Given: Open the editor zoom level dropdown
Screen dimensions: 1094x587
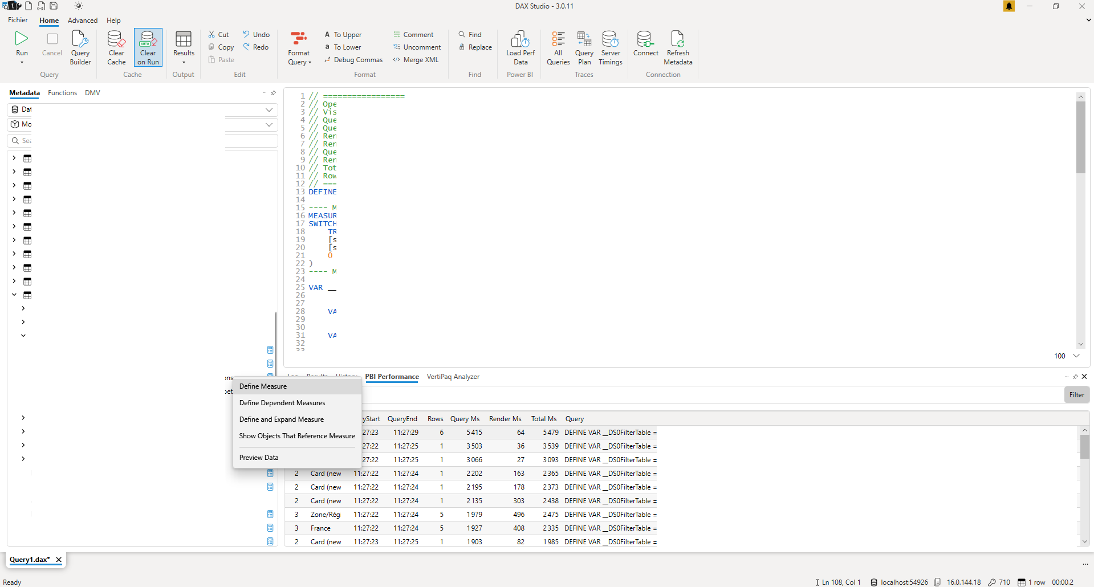Looking at the screenshot, I should [1076, 356].
